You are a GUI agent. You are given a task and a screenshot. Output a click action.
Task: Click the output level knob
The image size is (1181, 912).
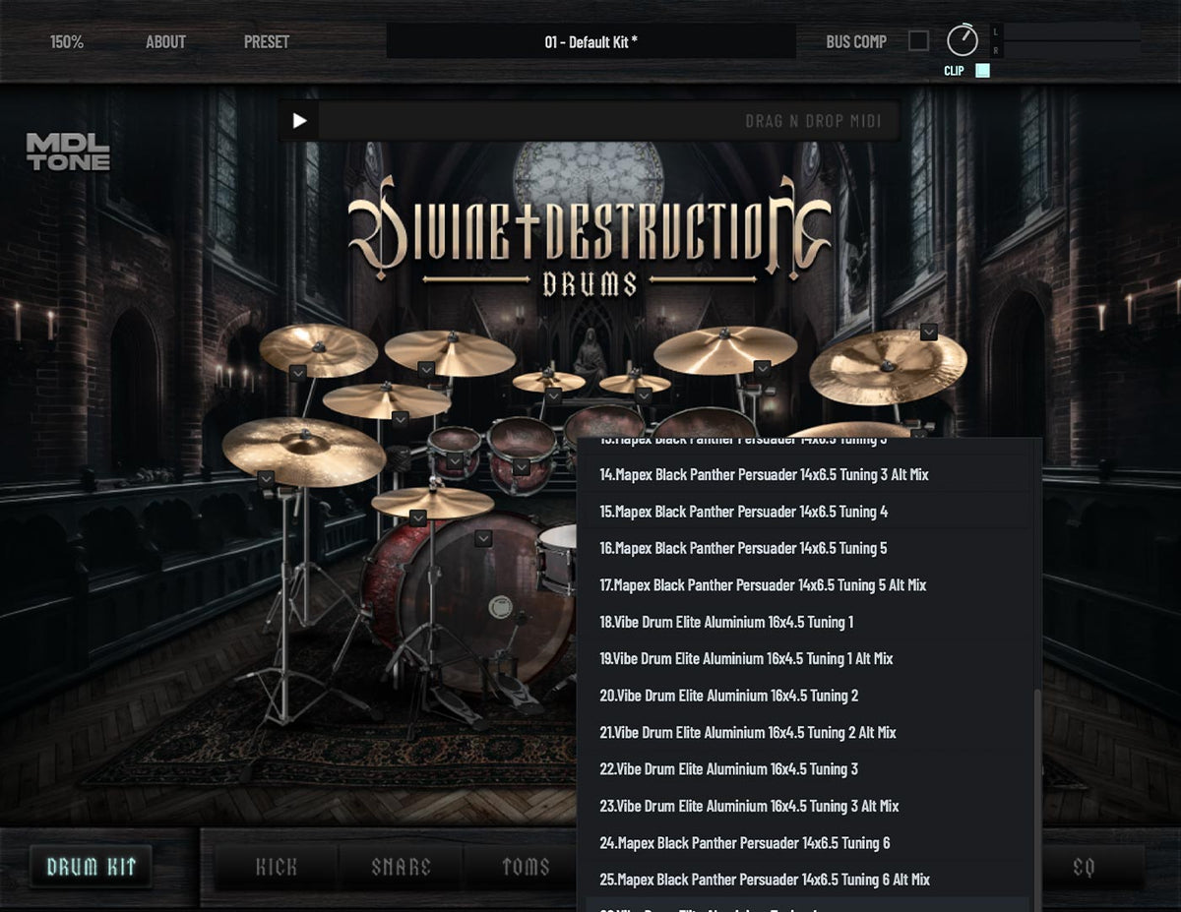point(963,40)
